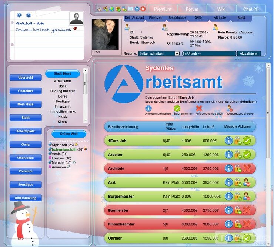Click the 'Im Urlaub' readme text field
274x247 pixels.
(209, 53)
